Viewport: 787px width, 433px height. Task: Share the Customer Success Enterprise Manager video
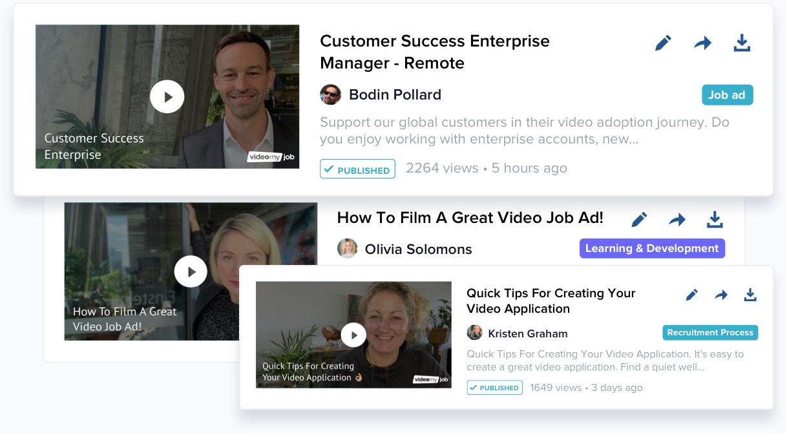click(702, 43)
